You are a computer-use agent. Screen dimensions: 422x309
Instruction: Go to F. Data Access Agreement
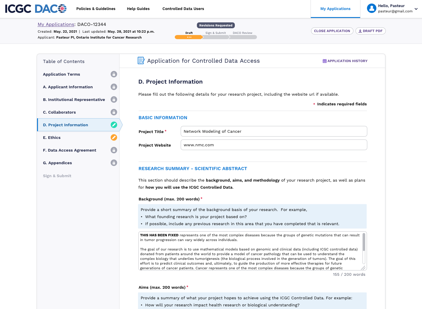click(70, 150)
